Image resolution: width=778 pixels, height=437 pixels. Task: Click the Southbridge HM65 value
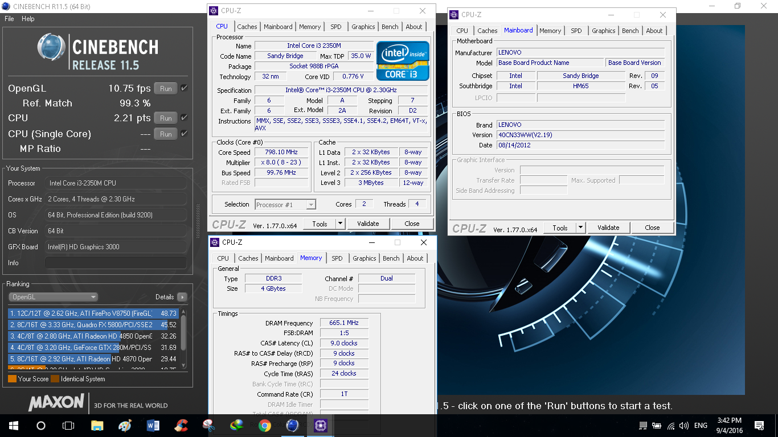click(x=580, y=86)
